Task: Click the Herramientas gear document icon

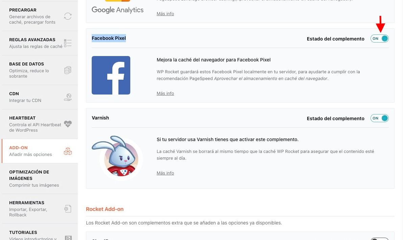Action: point(68,209)
